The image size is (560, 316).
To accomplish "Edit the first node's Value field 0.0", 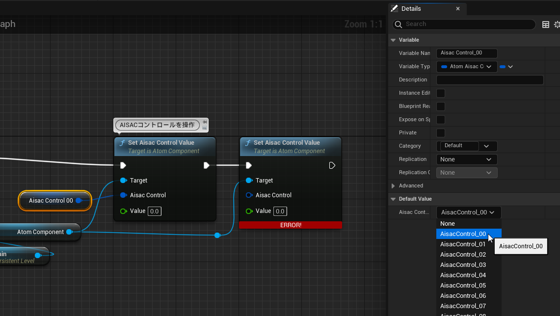I will click(x=155, y=211).
